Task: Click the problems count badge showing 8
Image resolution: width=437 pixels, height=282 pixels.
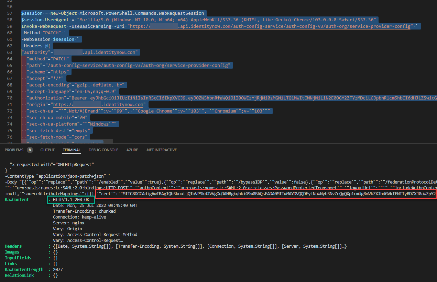Action: [30, 150]
